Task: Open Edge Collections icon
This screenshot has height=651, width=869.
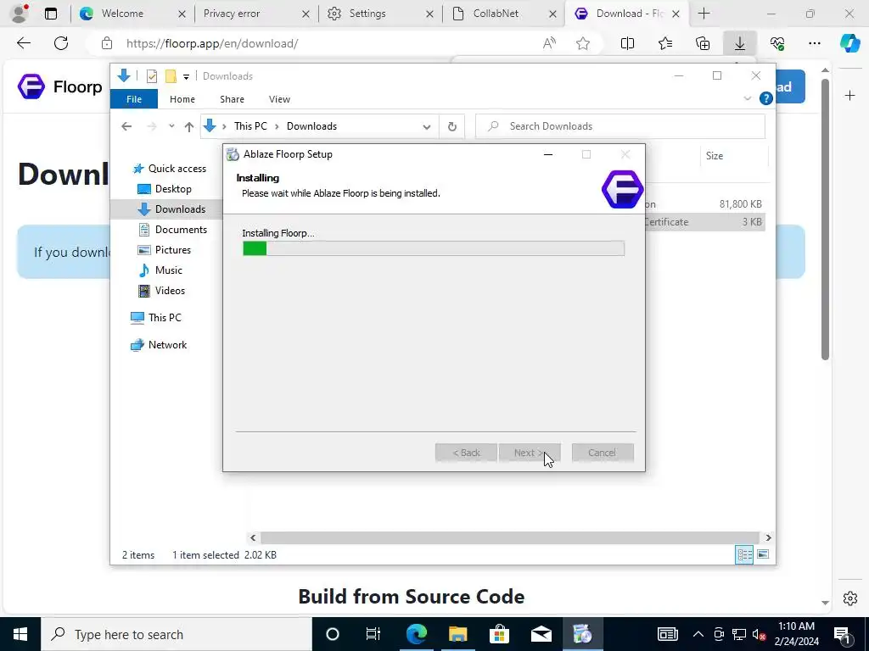Action: coord(703,43)
